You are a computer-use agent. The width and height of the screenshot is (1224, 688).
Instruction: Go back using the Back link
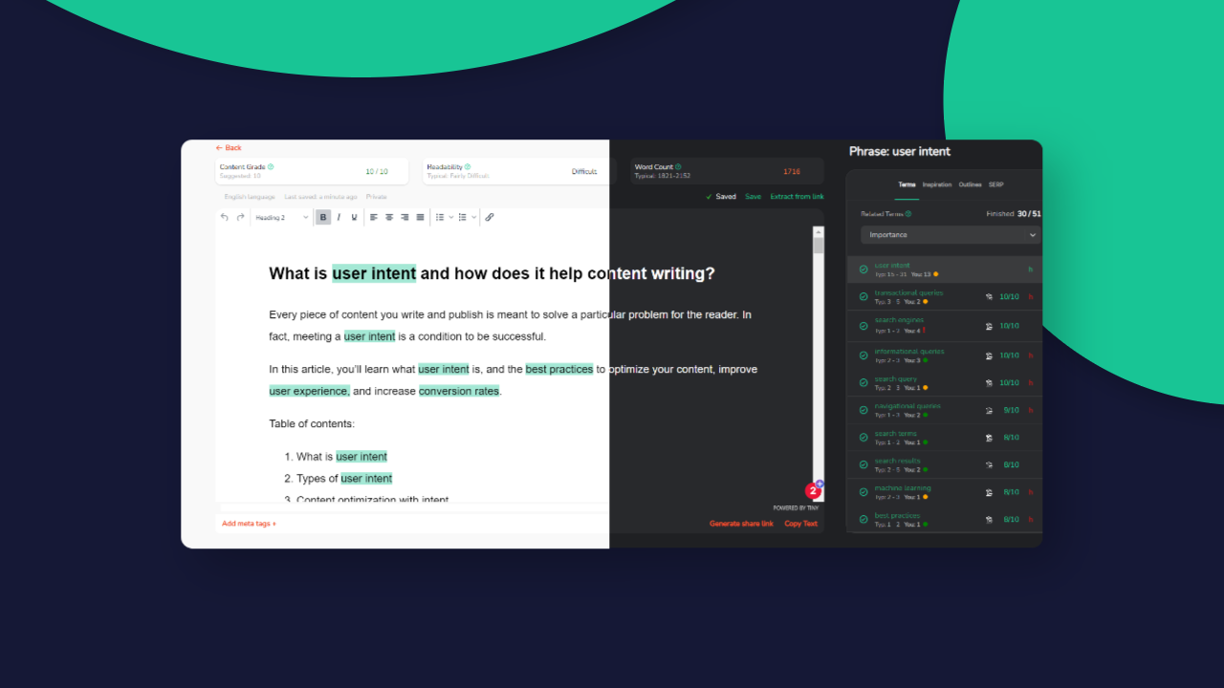[x=229, y=148]
